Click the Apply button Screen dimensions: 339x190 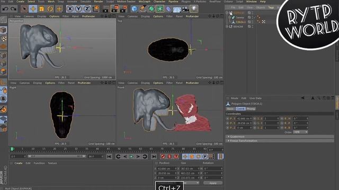point(213,183)
